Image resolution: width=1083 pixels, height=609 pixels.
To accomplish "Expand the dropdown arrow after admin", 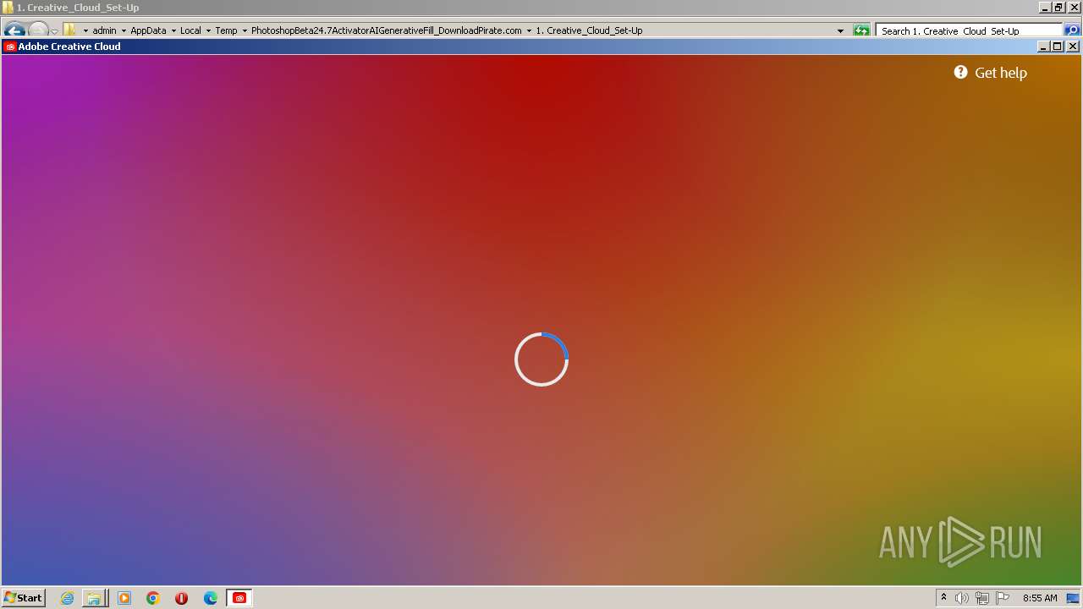I will (124, 30).
